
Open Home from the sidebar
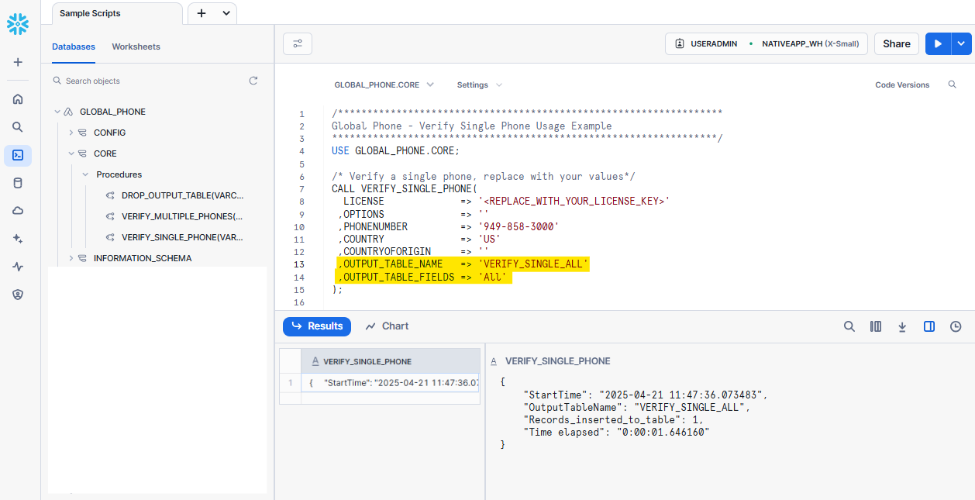tap(18, 98)
